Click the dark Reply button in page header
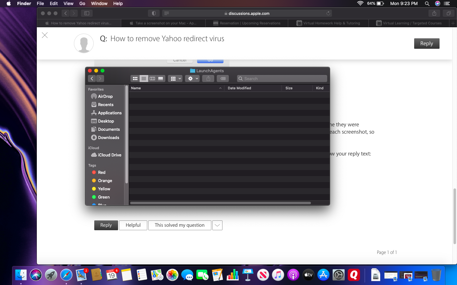 pos(427,43)
